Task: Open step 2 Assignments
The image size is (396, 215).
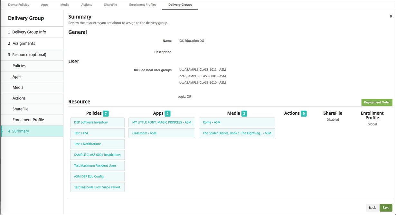Action: tap(32, 43)
